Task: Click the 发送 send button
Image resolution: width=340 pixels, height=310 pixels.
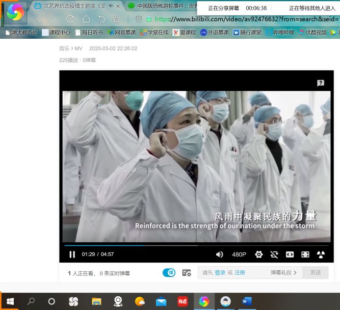Action: point(316,272)
